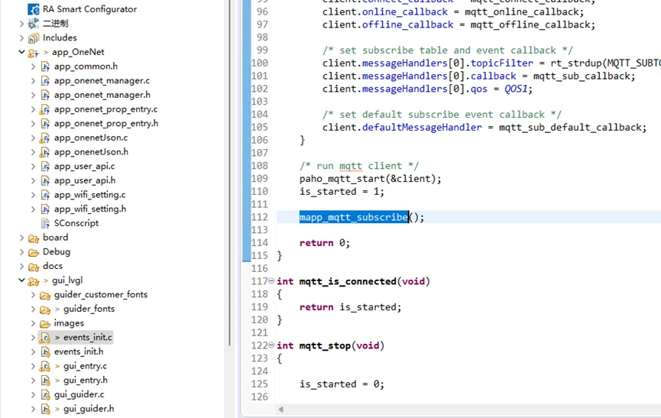Image resolution: width=661 pixels, height=418 pixels.
Task: Click the project explorer vertical scrollbar
Action: pyautogui.click(x=230, y=173)
